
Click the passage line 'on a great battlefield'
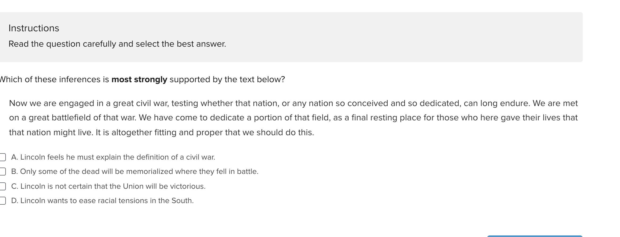(293, 117)
